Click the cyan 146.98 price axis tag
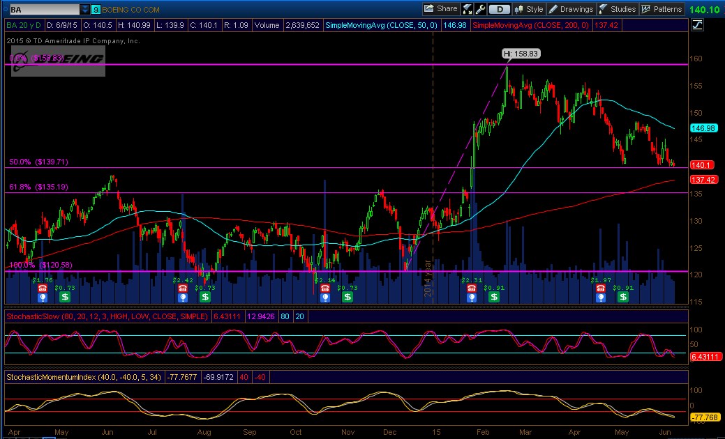 click(x=703, y=128)
